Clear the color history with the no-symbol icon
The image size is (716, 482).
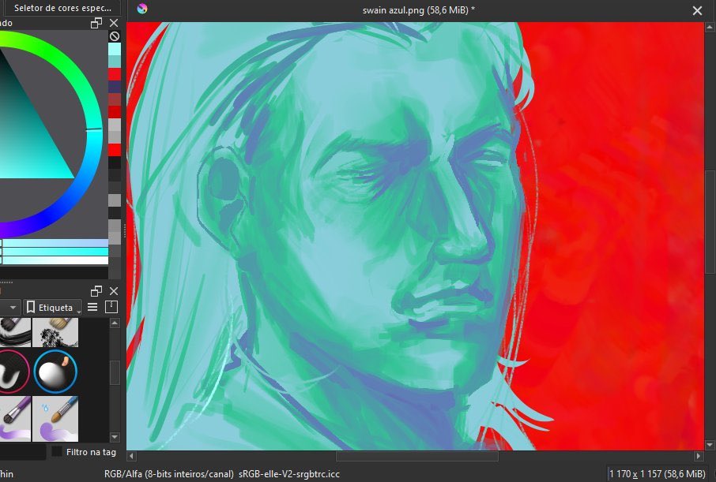pos(115,36)
